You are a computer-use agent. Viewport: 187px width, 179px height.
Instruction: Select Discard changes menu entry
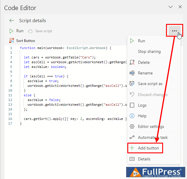[x=154, y=95]
